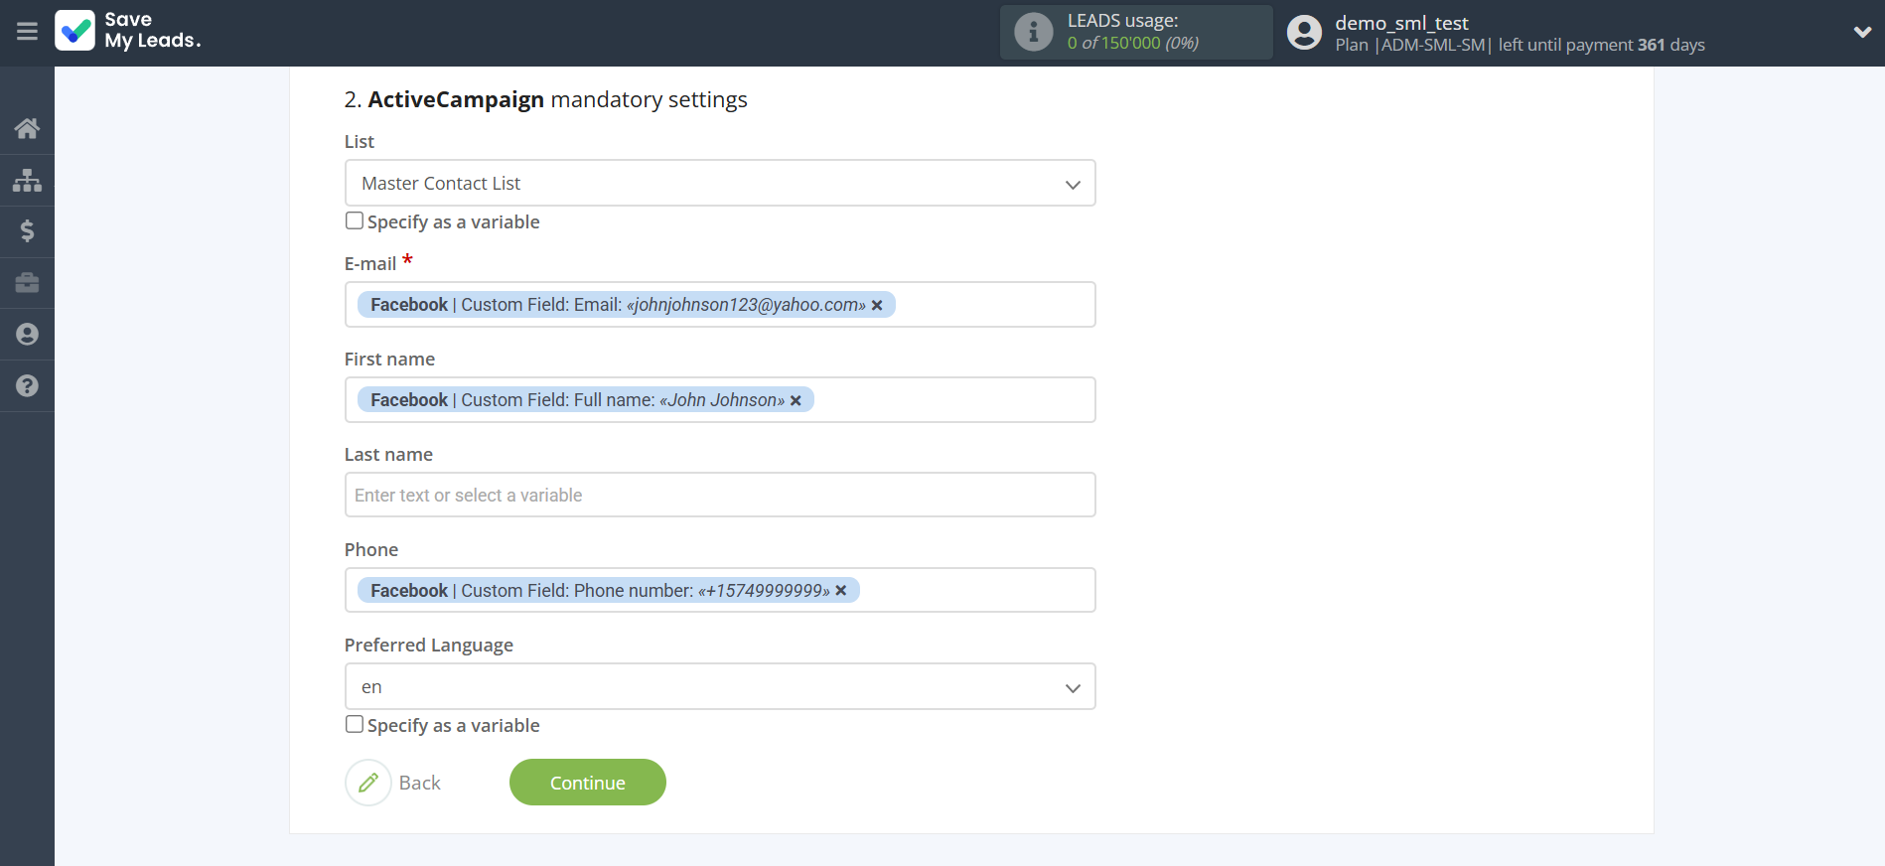Open billing dollar sign icon
1885x866 pixels.
point(27,231)
